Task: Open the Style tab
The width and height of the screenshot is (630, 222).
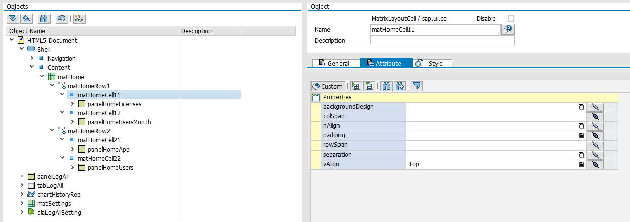Action: pos(432,64)
